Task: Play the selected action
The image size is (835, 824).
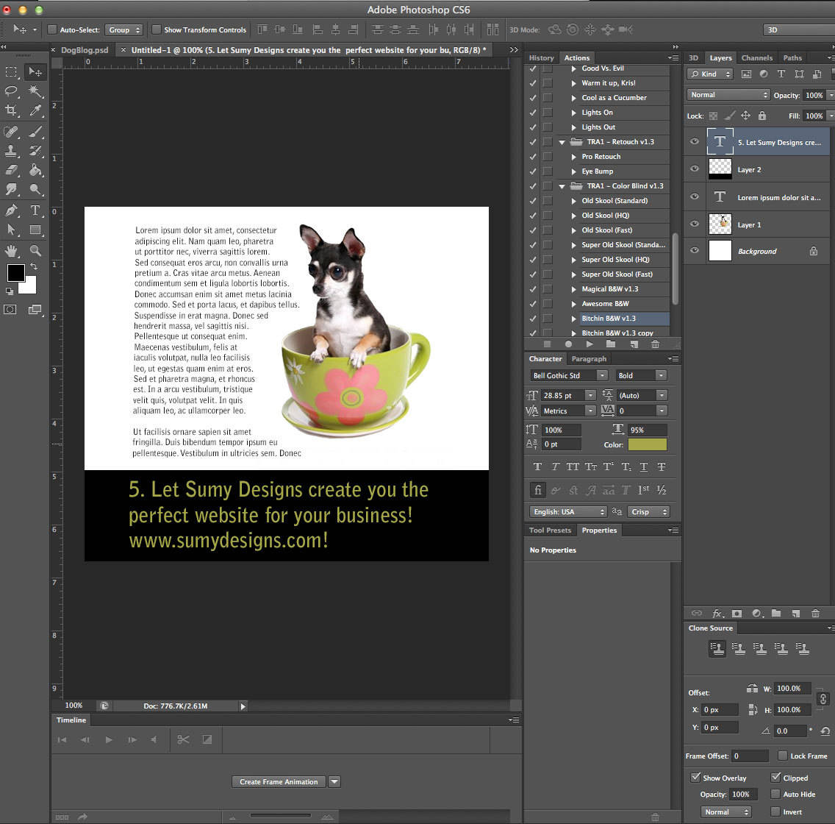Action: pyautogui.click(x=589, y=344)
